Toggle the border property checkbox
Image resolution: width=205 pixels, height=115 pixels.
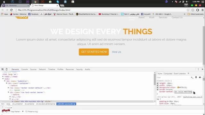pyautogui.click(x=158, y=89)
